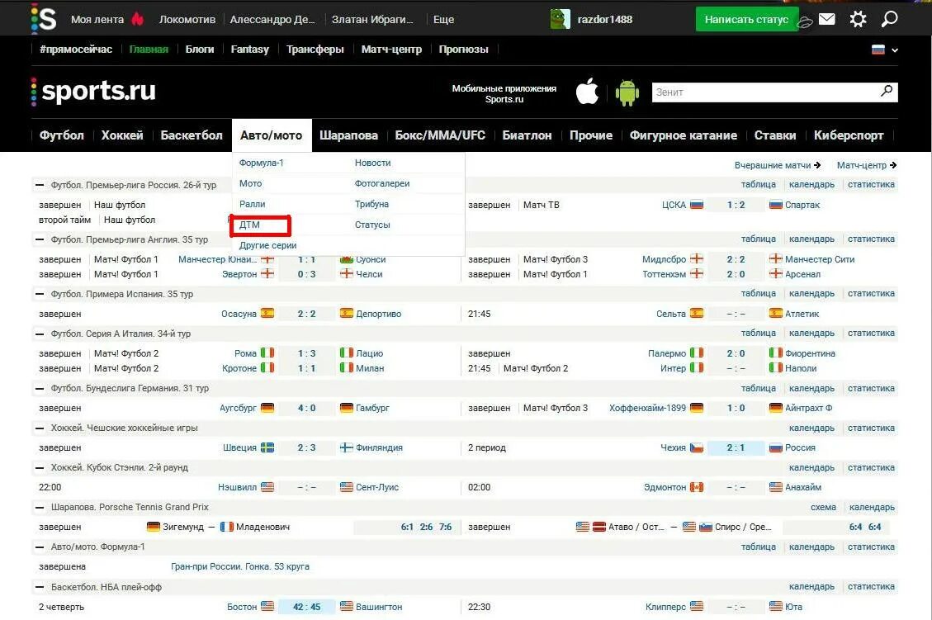This screenshot has height=620, width=932.
Task: Open the Прогнозы link
Action: tap(464, 50)
